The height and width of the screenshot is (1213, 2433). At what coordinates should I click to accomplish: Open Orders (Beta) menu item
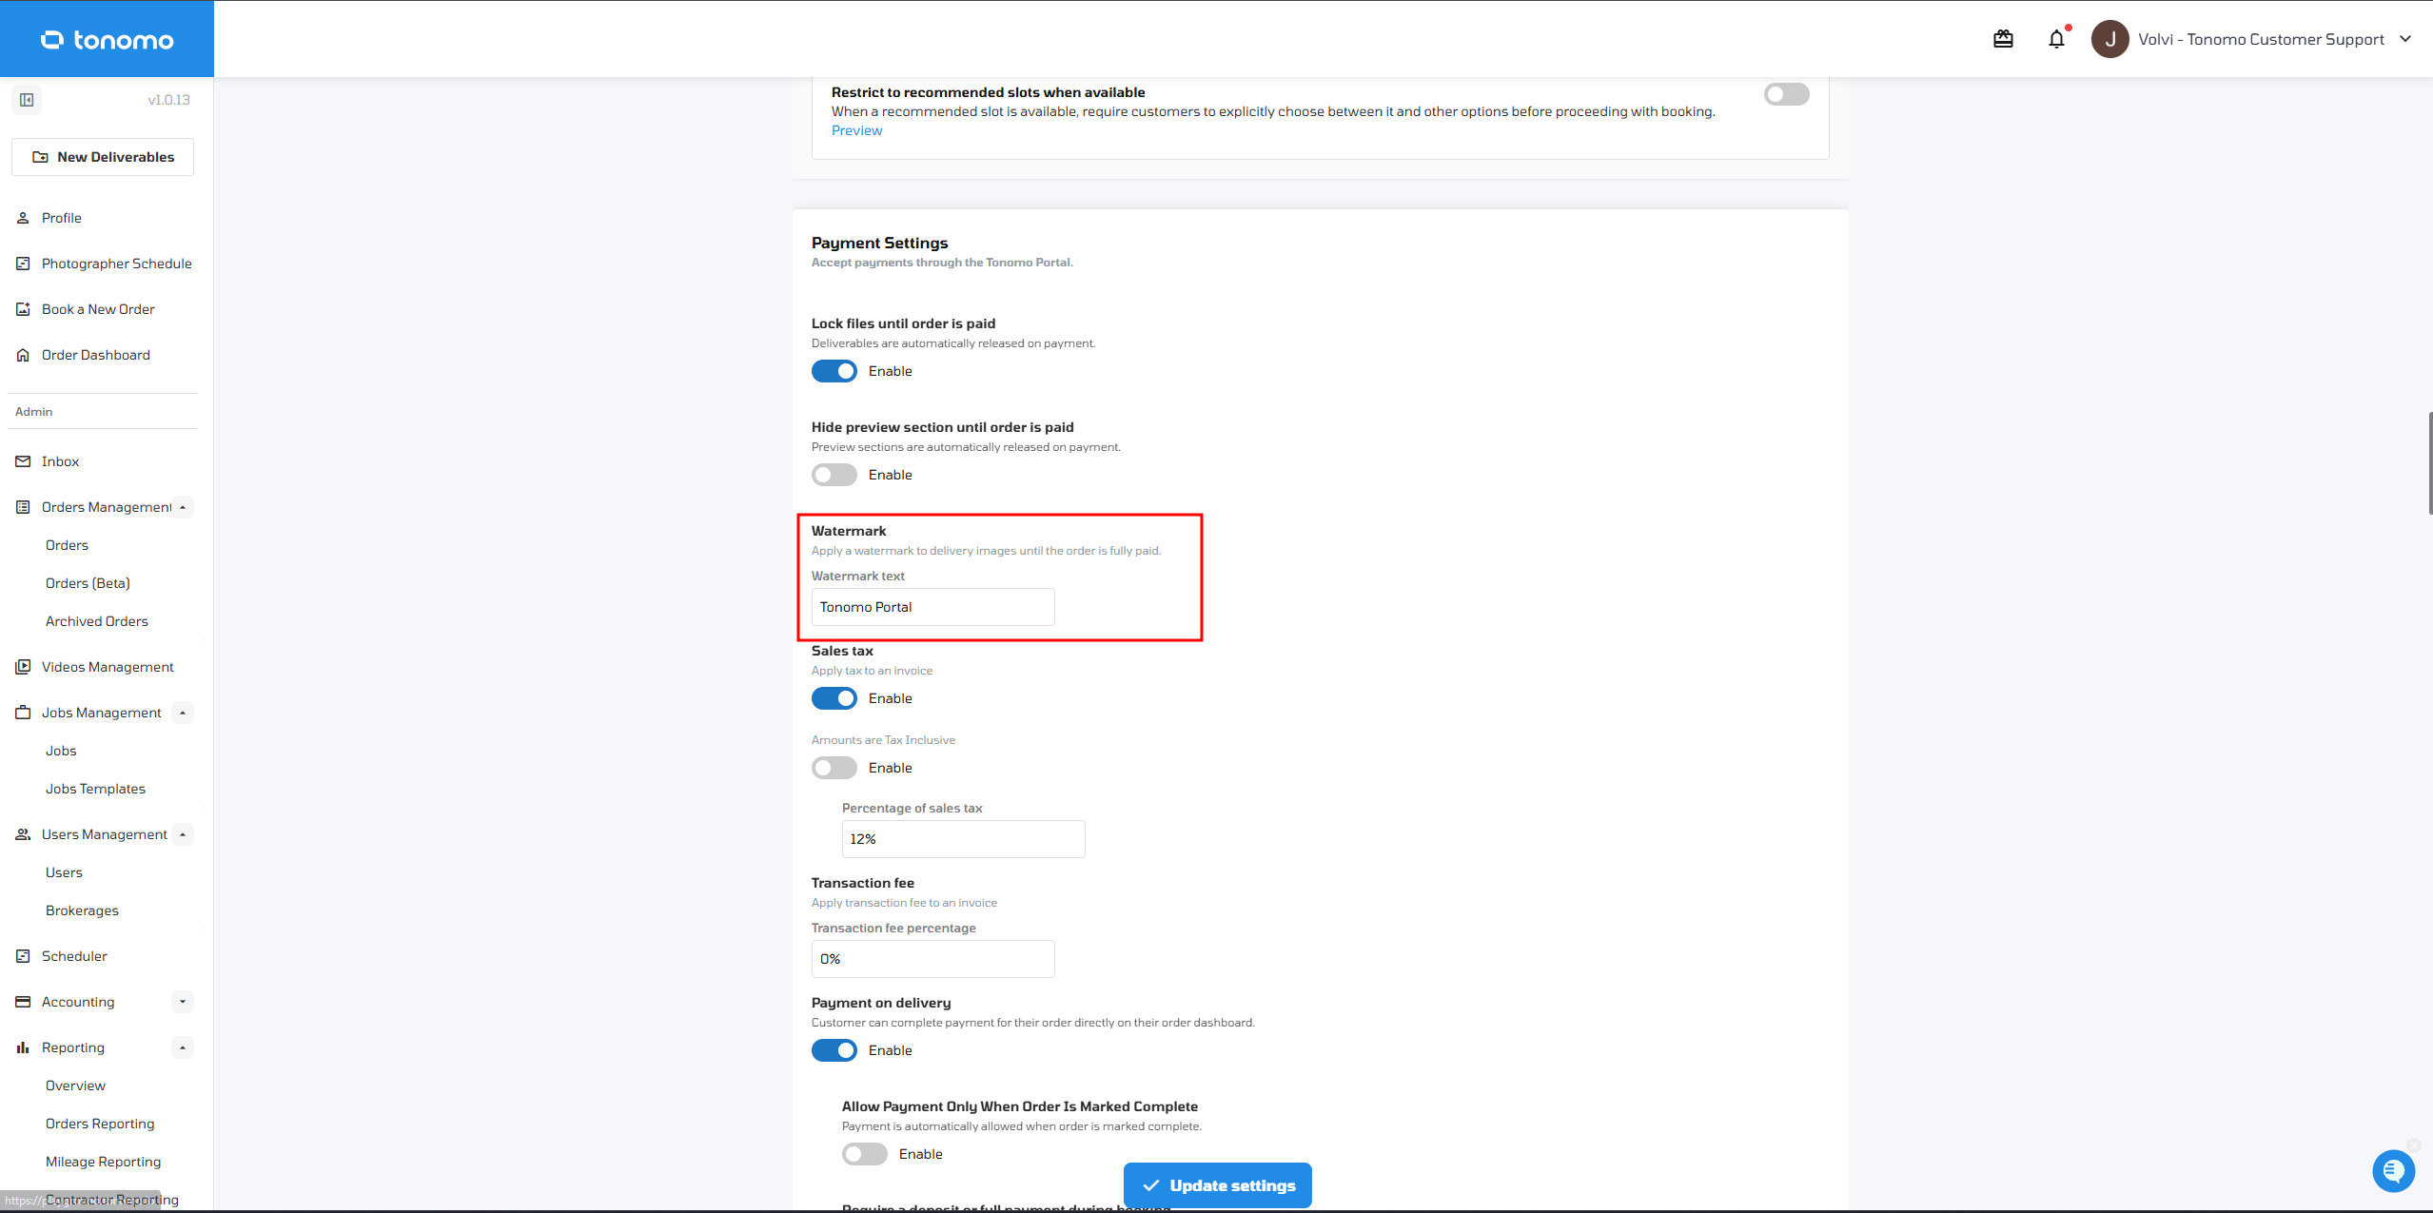tap(88, 583)
